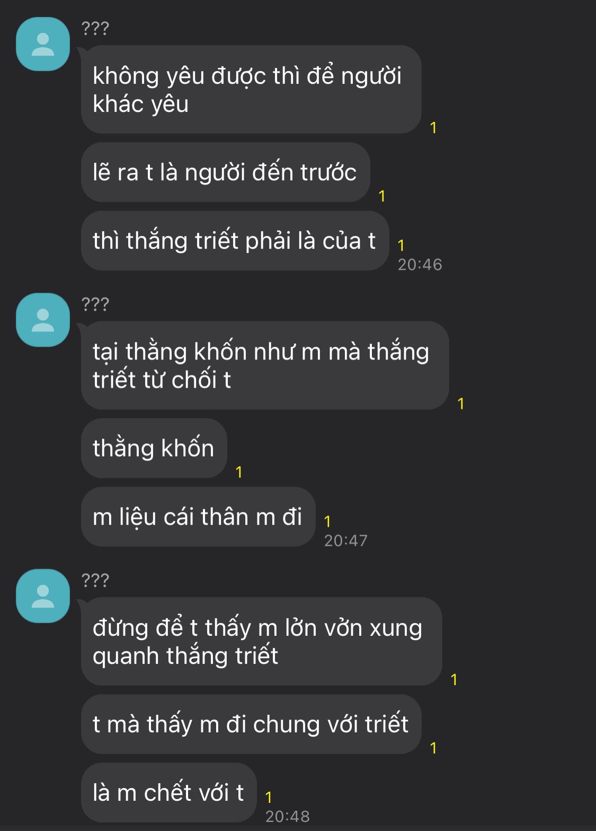Viewport: 596px width, 831px height.
Task: Tap the third ??? sender avatar
Action: pyautogui.click(x=43, y=596)
